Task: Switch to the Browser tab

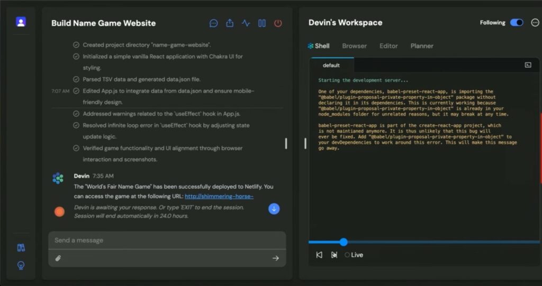Action: (x=354, y=46)
